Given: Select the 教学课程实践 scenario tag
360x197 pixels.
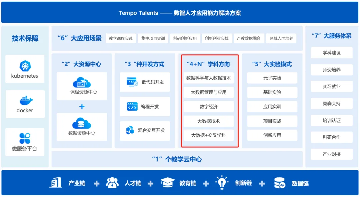Looking at the screenshot, I should click(x=121, y=38).
